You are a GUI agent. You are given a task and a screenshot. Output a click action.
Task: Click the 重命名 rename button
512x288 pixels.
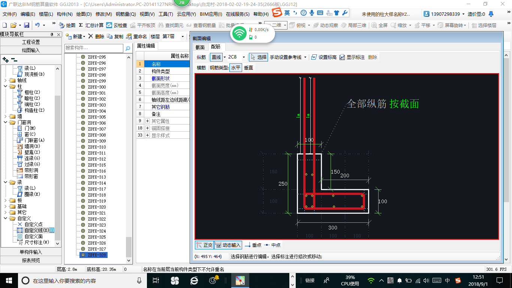tap(136, 36)
